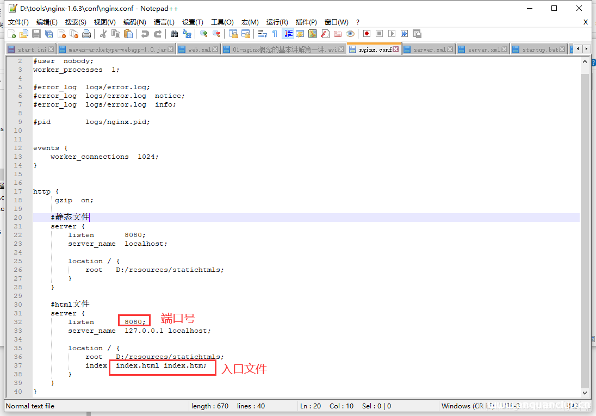
Task: Play back the recorded macro
Action: pos(392,34)
